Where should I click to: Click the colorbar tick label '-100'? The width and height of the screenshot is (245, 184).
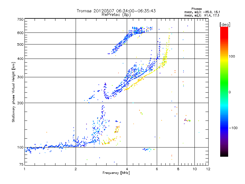click(x=233, y=128)
